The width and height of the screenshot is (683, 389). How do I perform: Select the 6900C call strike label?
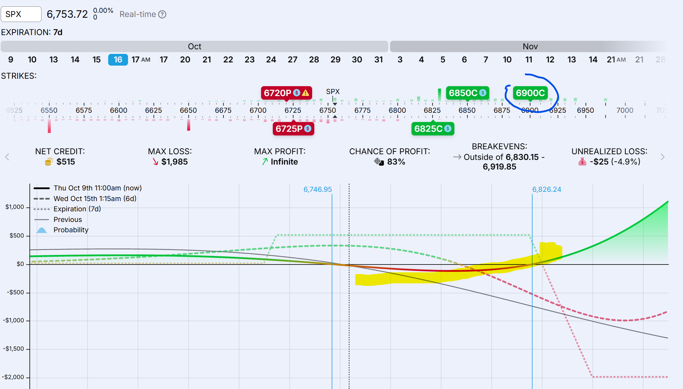pyautogui.click(x=530, y=93)
